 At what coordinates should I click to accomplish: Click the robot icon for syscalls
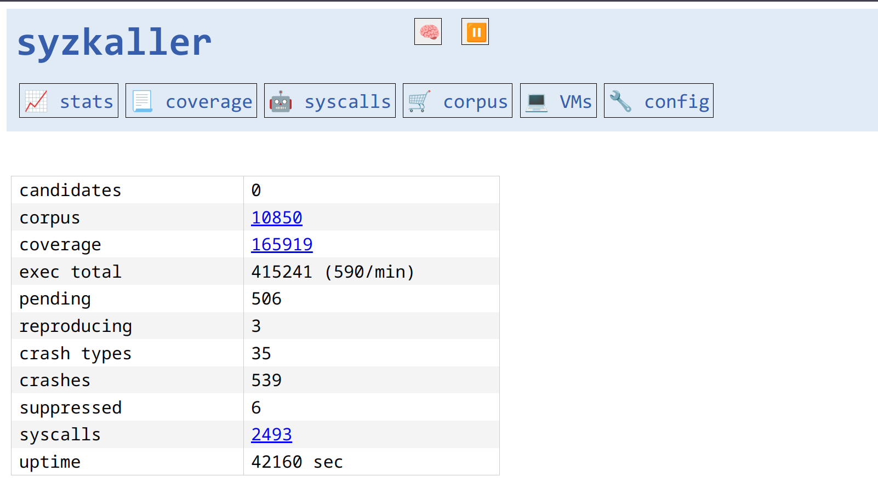281,100
